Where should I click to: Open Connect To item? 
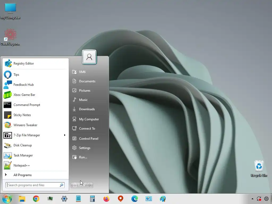click(x=89, y=128)
